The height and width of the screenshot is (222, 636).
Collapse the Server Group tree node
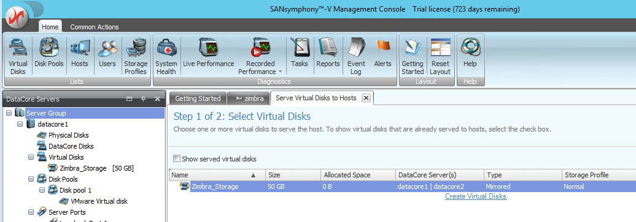pyautogui.click(x=9, y=113)
